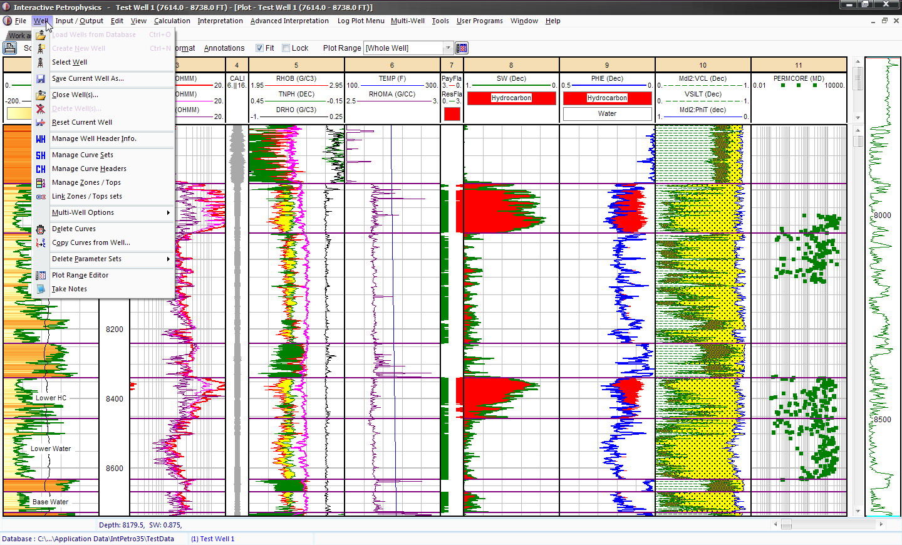
Task: Choose Delete Curves entry
Action: [103, 229]
